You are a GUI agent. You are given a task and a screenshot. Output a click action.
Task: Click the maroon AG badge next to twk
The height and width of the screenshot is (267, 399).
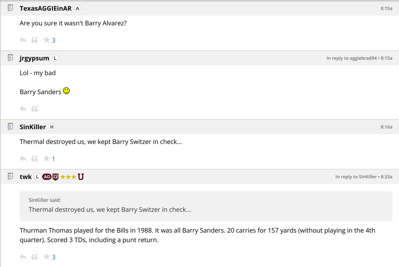pyautogui.click(x=47, y=177)
